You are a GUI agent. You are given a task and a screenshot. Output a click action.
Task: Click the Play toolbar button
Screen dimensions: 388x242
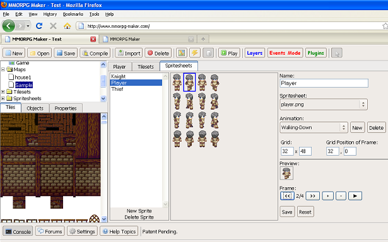coord(229,53)
